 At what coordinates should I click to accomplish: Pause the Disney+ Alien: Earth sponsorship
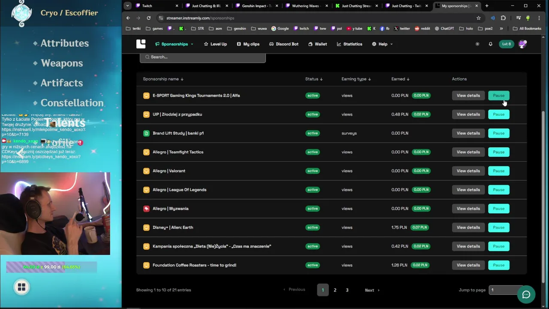tap(498, 227)
